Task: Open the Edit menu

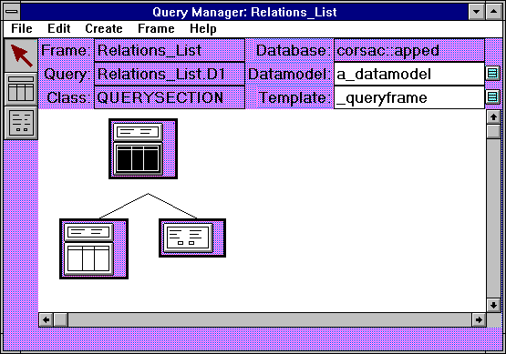Action: coord(58,29)
